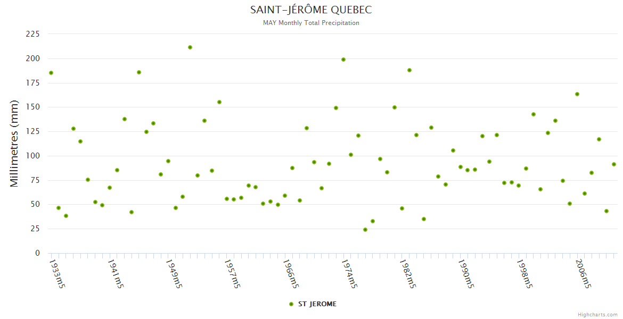Select the last data point at far right
623x319 pixels.
click(614, 164)
